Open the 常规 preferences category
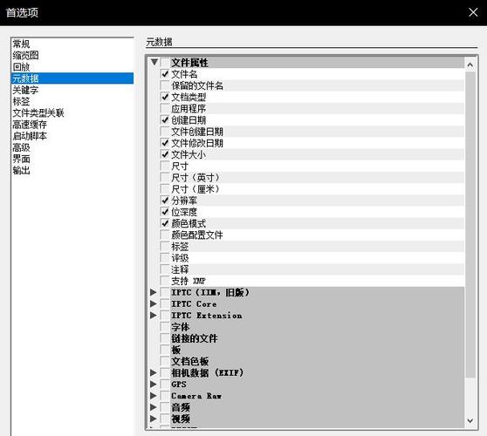 point(72,44)
